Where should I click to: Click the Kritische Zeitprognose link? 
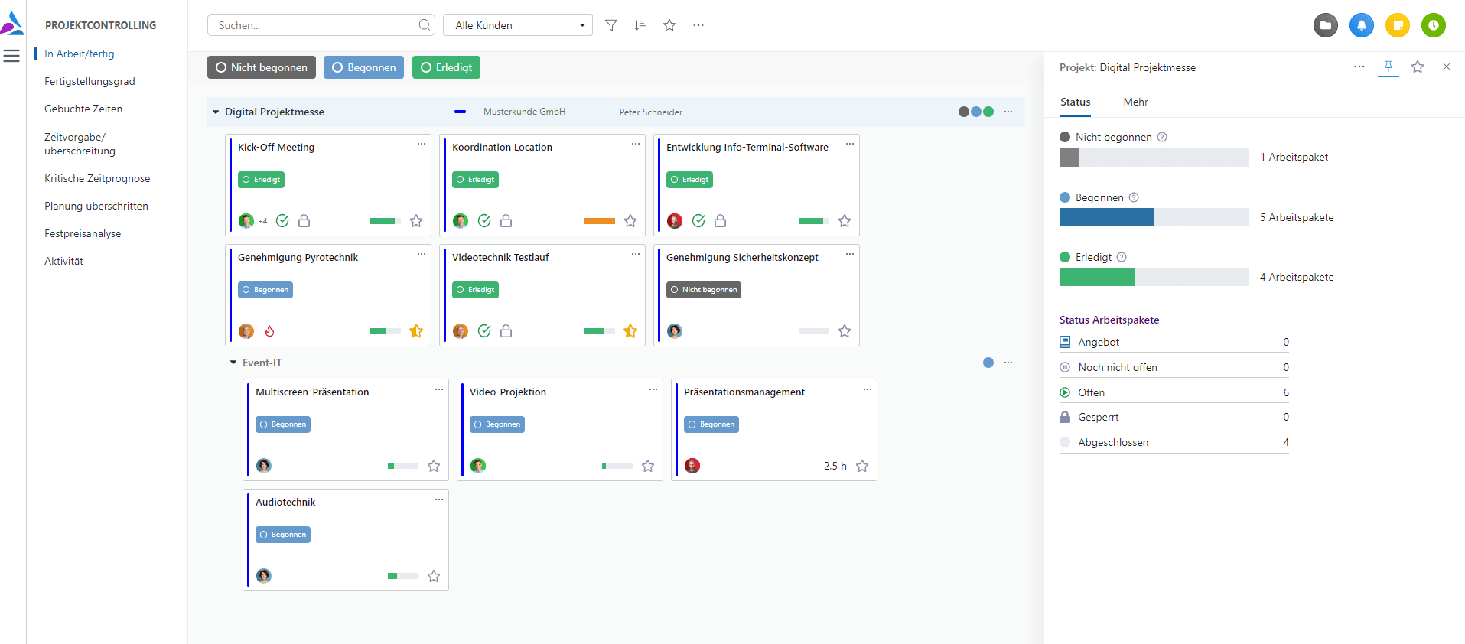pos(97,178)
